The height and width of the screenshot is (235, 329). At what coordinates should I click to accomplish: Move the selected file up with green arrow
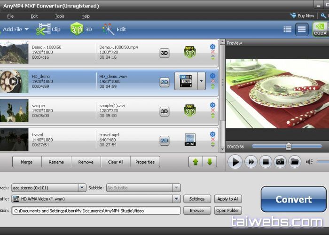[195, 162]
